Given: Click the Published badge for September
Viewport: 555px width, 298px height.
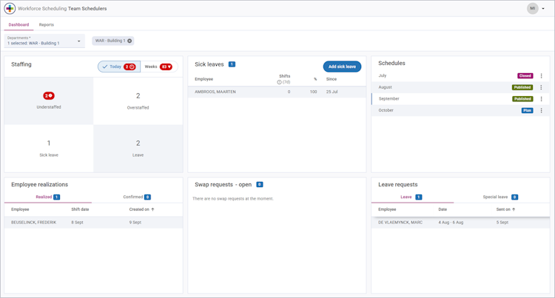Looking at the screenshot, I should [x=522, y=99].
